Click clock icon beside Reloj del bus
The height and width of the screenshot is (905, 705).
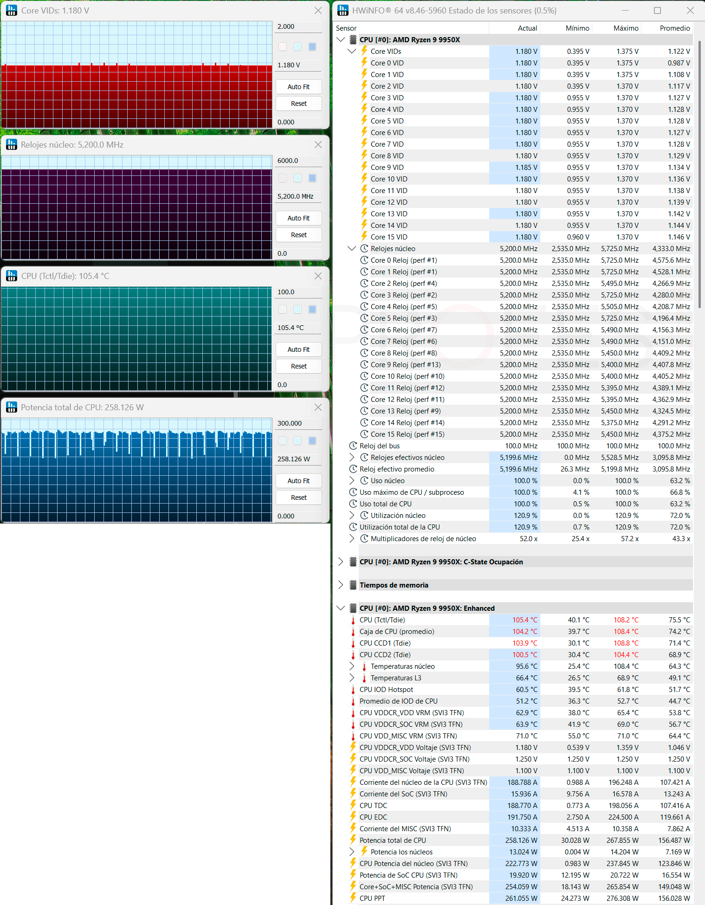[x=353, y=446]
